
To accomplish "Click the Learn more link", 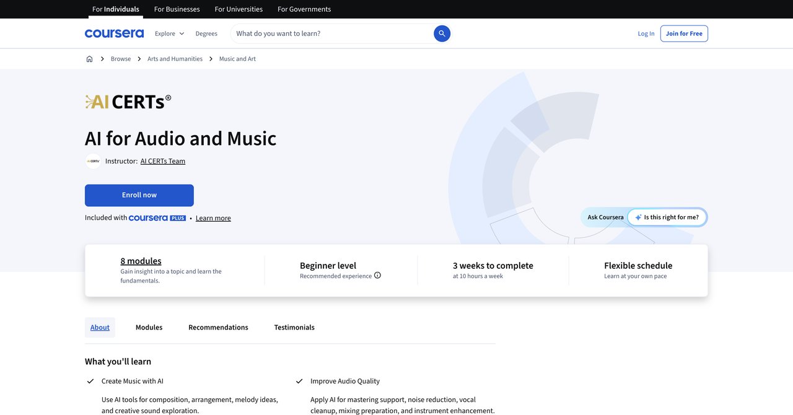I will (x=213, y=218).
